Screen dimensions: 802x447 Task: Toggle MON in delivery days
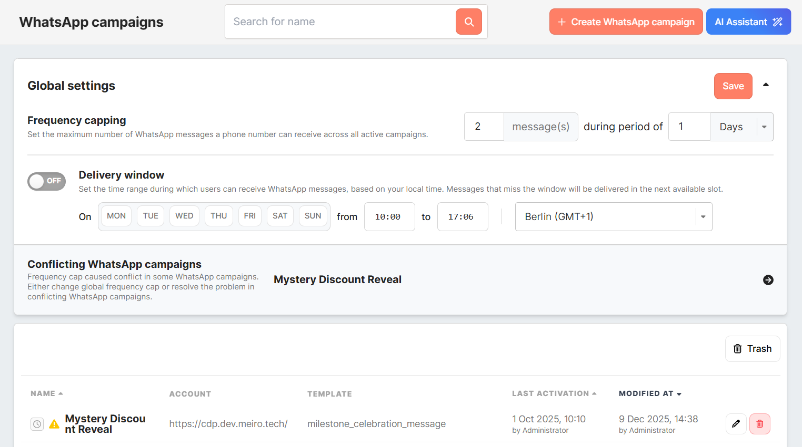pyautogui.click(x=116, y=216)
